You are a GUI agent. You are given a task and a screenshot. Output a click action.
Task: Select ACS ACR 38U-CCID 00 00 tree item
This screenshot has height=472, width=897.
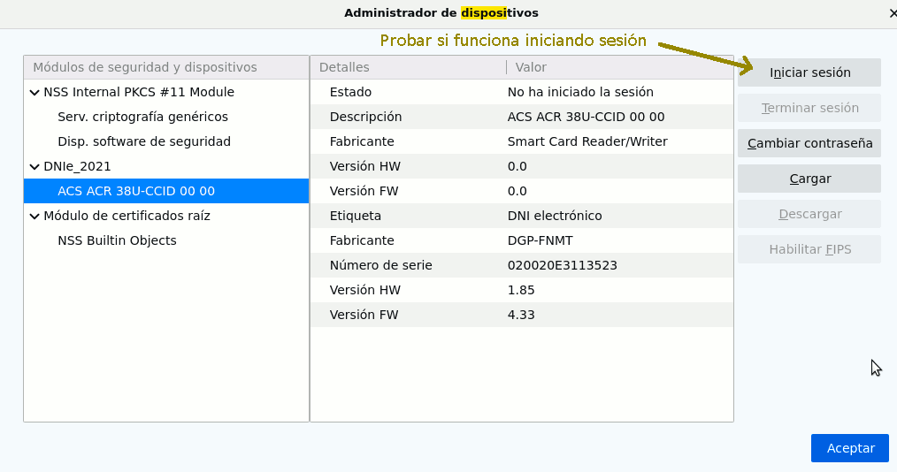click(x=166, y=191)
